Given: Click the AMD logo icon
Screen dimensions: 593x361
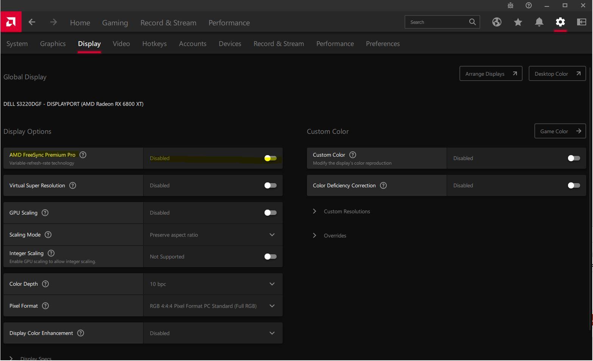Looking at the screenshot, I should 11,22.
